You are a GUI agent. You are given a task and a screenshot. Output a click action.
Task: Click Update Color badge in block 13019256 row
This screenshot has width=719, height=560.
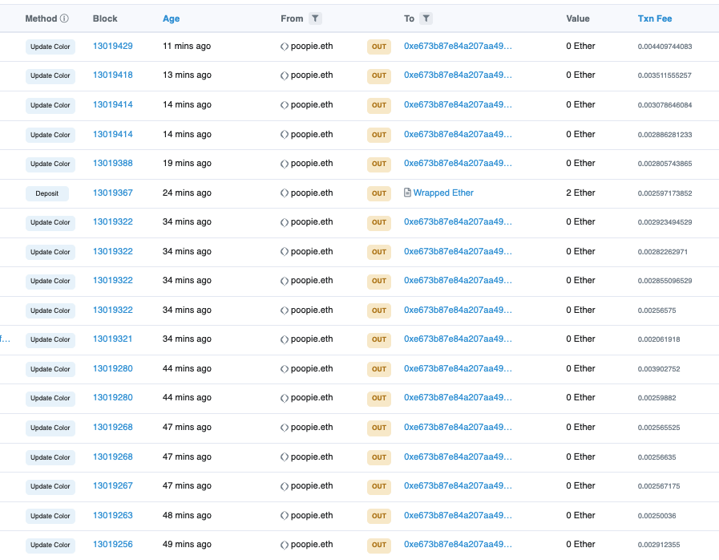coord(50,545)
